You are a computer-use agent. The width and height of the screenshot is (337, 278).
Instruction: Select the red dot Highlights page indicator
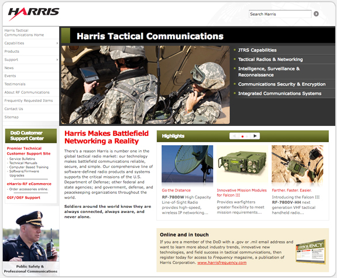(x=242, y=136)
